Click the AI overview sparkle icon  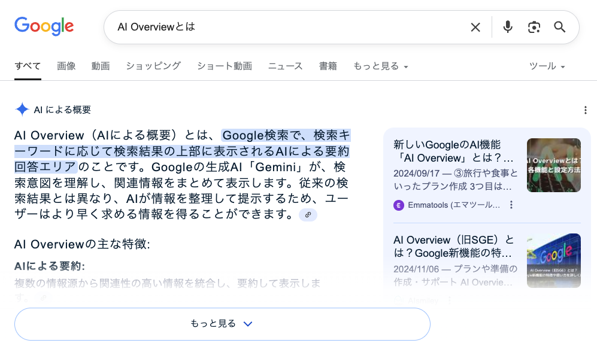pyautogui.click(x=22, y=110)
